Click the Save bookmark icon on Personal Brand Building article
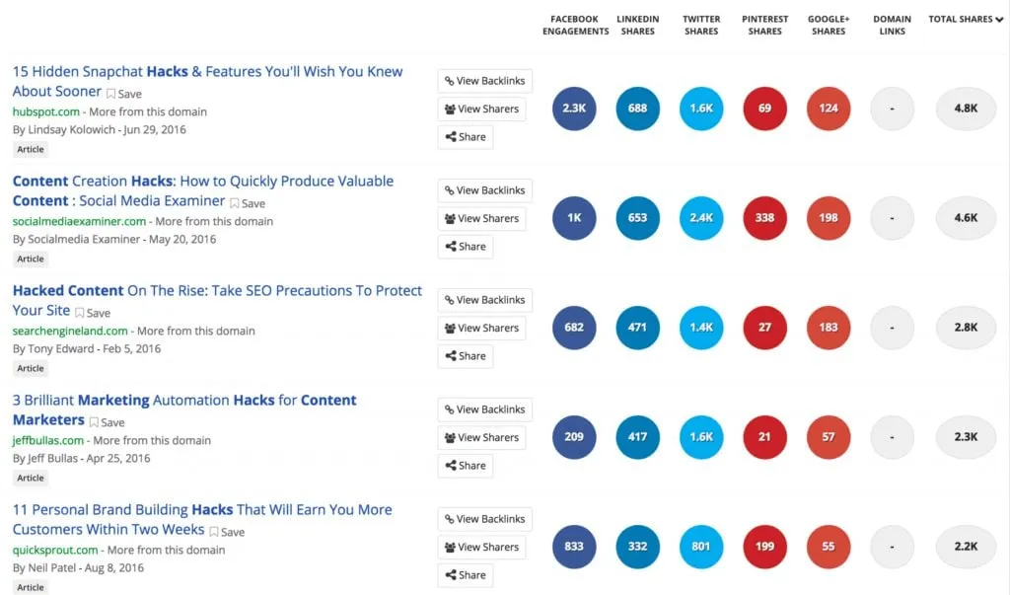 pyautogui.click(x=214, y=531)
